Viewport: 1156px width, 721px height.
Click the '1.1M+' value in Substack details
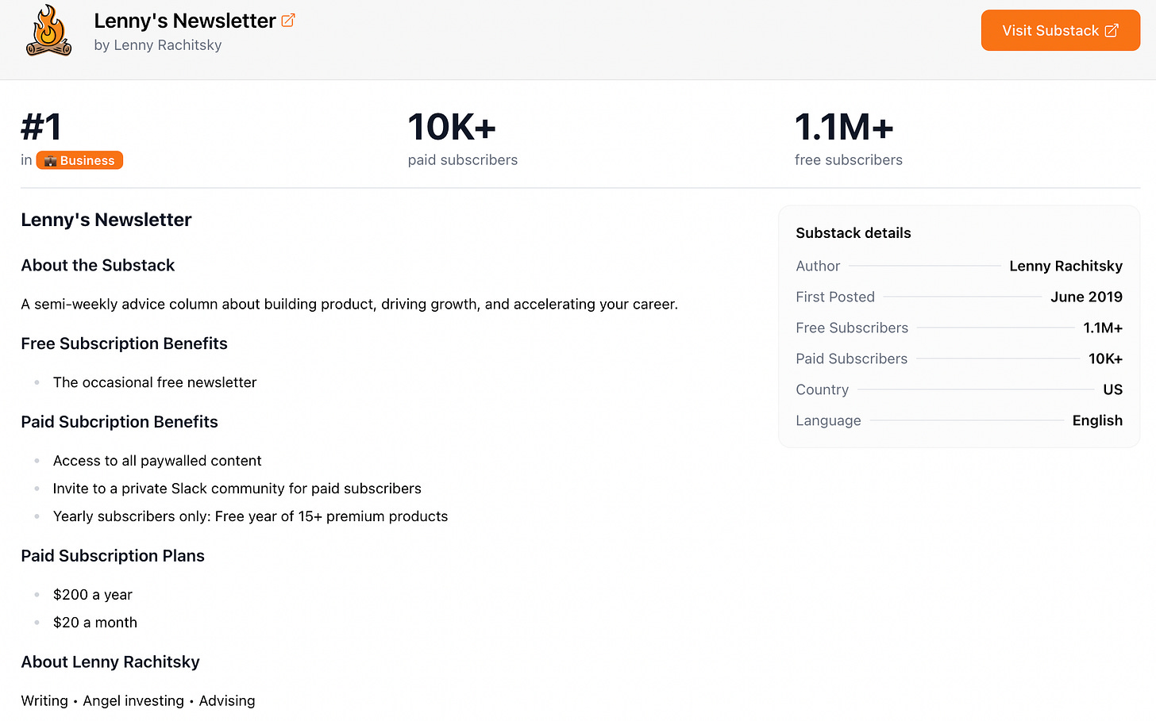click(1103, 328)
